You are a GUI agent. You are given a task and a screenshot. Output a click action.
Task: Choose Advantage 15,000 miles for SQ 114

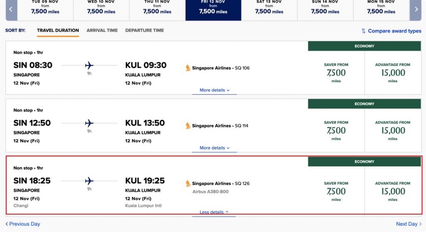coord(393,130)
